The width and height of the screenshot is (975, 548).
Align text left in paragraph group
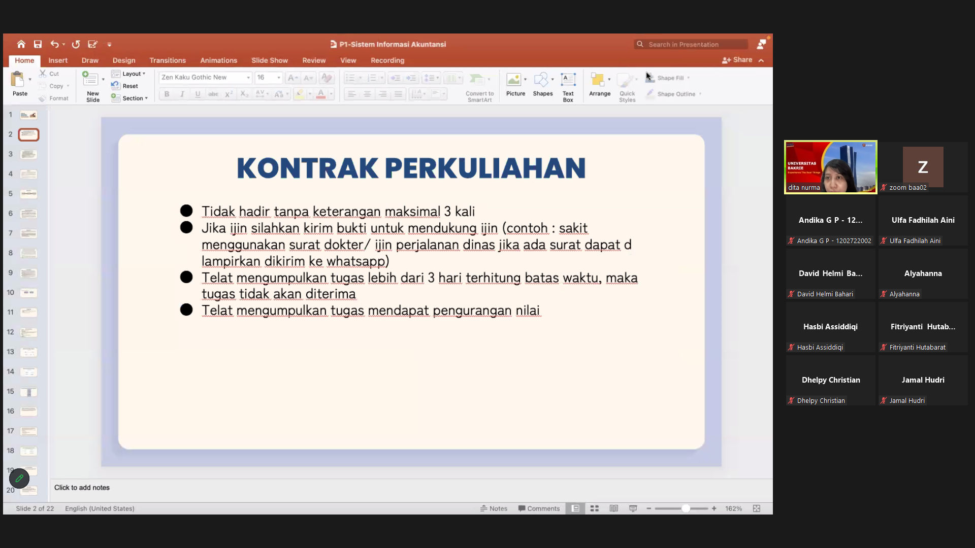351,94
